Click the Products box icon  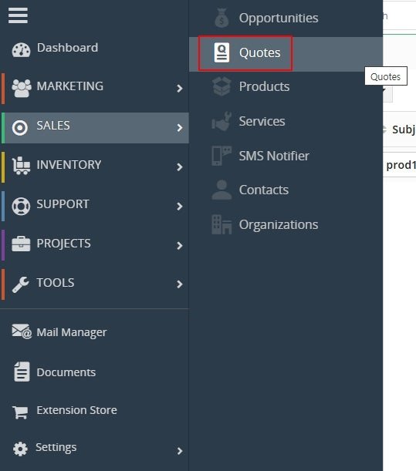[222, 86]
